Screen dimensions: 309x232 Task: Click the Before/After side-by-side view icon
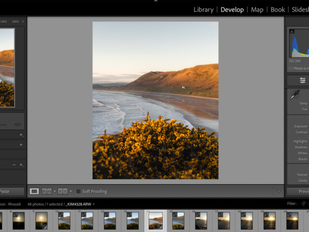(47, 191)
